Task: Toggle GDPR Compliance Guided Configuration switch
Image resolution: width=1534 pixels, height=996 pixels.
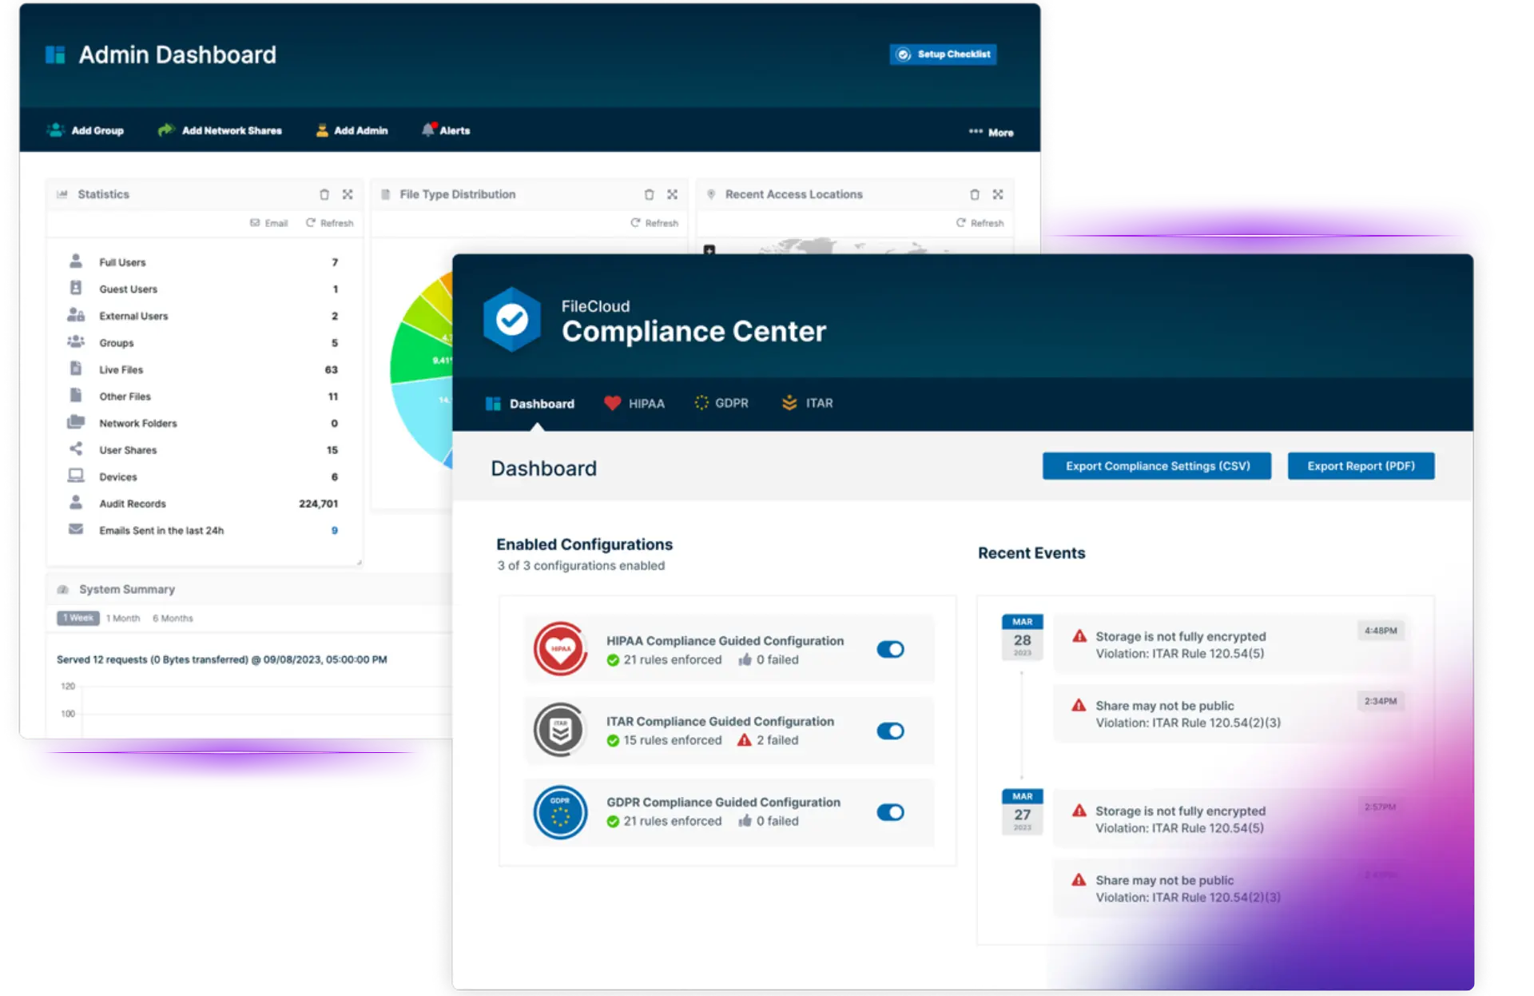Action: coord(890,812)
